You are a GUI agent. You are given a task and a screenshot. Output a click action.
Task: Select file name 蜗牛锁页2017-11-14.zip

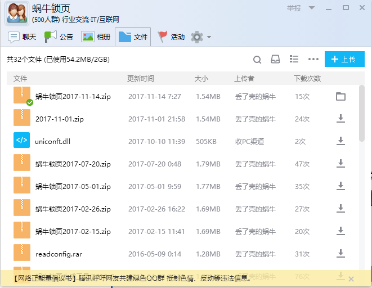pyautogui.click(x=73, y=97)
